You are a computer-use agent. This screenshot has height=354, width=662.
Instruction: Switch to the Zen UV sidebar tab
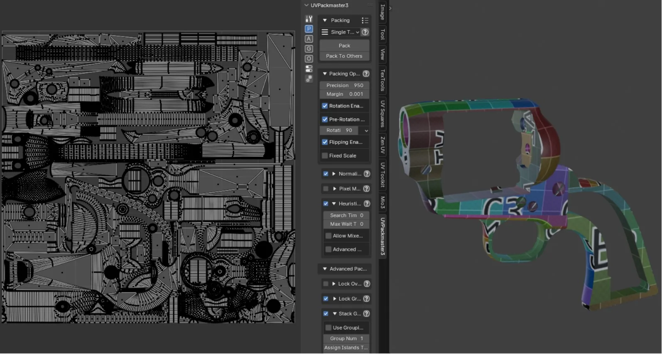(382, 145)
